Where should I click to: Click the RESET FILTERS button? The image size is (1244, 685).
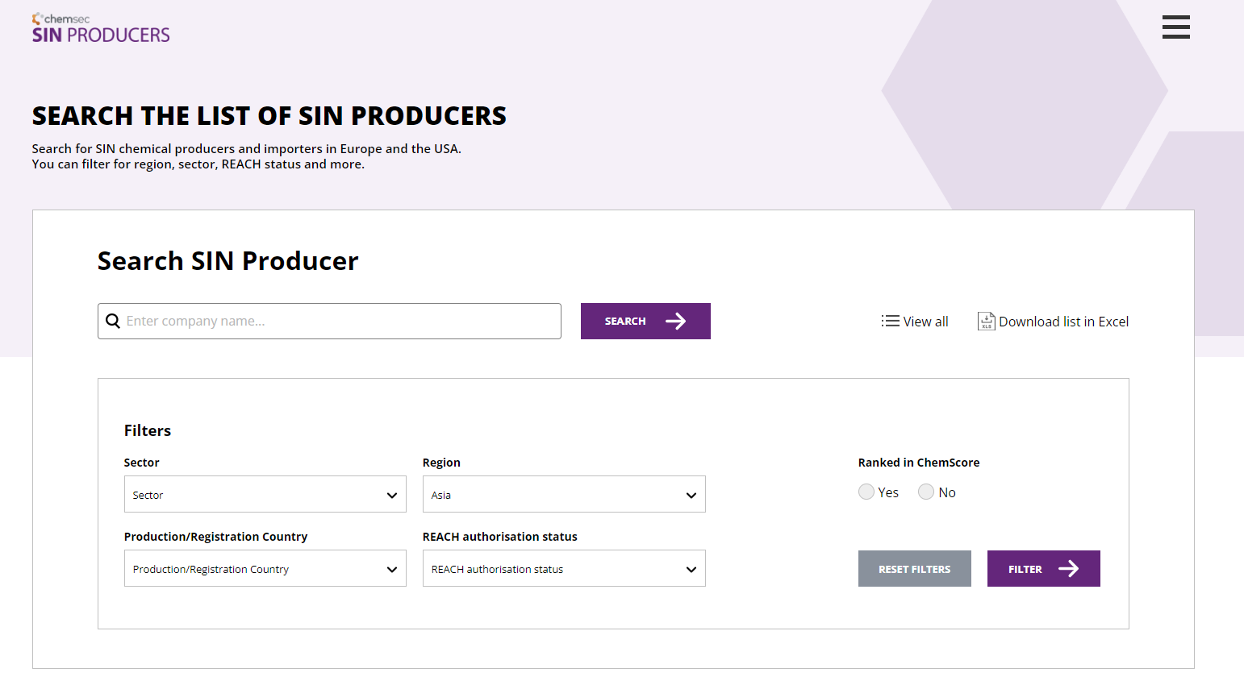915,568
